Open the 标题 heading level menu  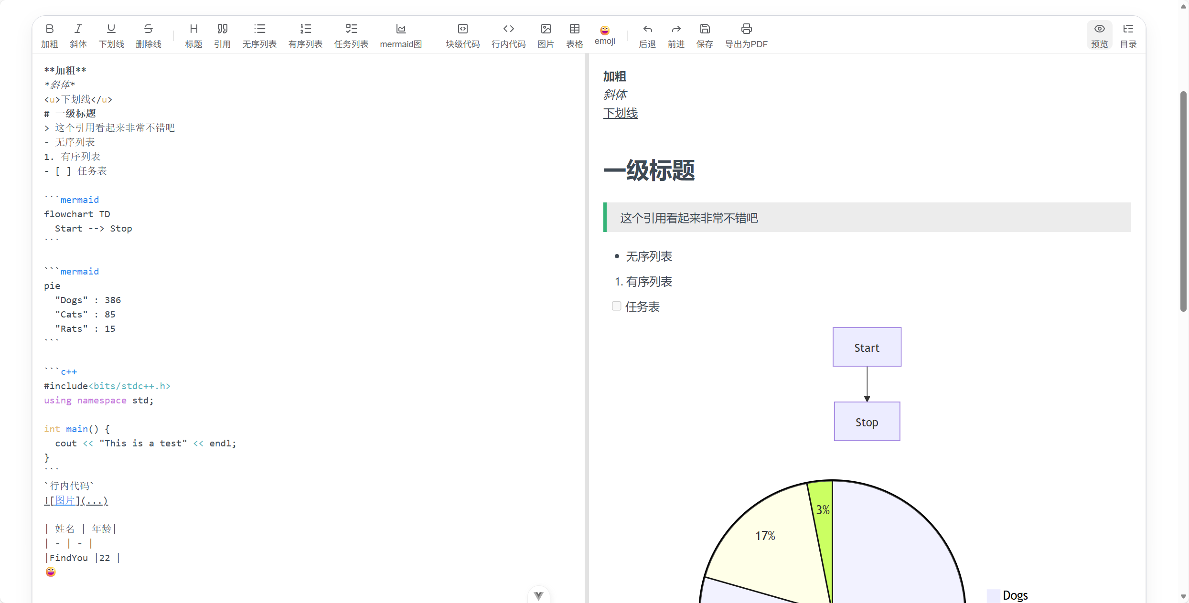click(x=193, y=29)
